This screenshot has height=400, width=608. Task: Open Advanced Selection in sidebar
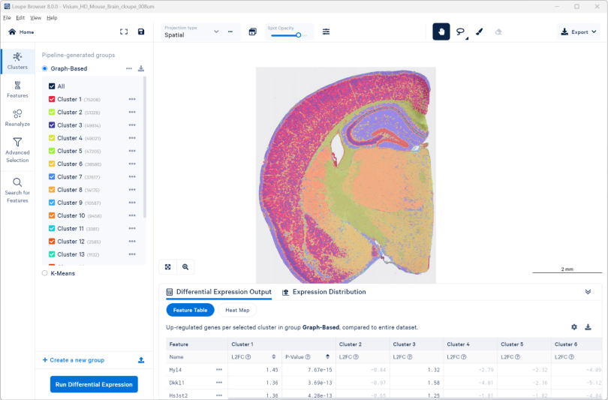coord(17,150)
